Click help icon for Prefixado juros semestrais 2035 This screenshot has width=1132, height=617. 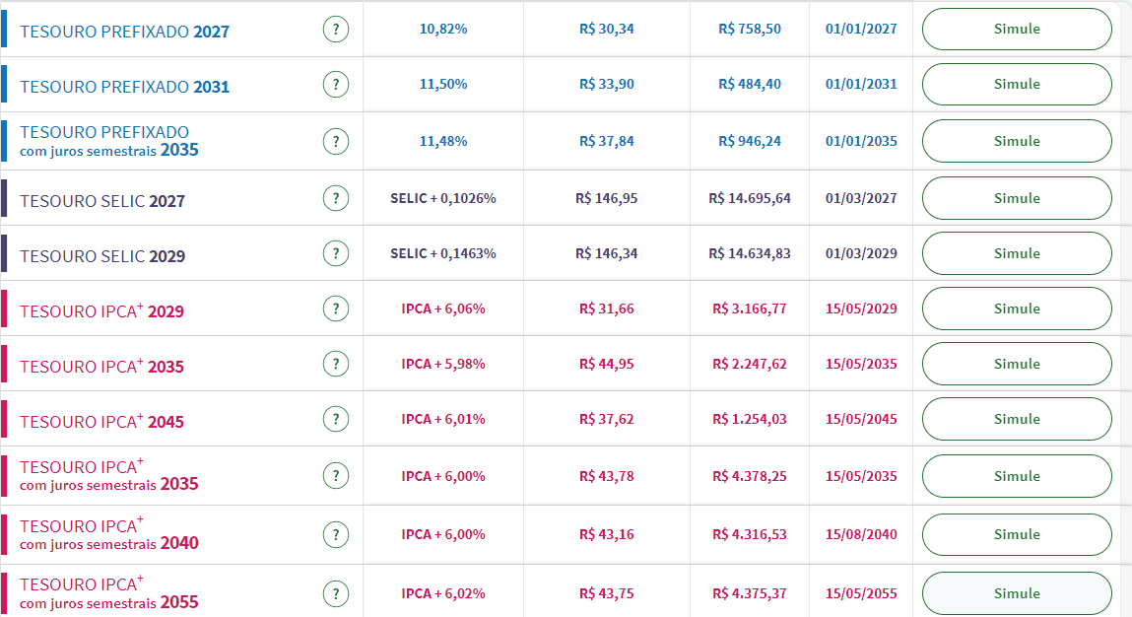point(336,142)
